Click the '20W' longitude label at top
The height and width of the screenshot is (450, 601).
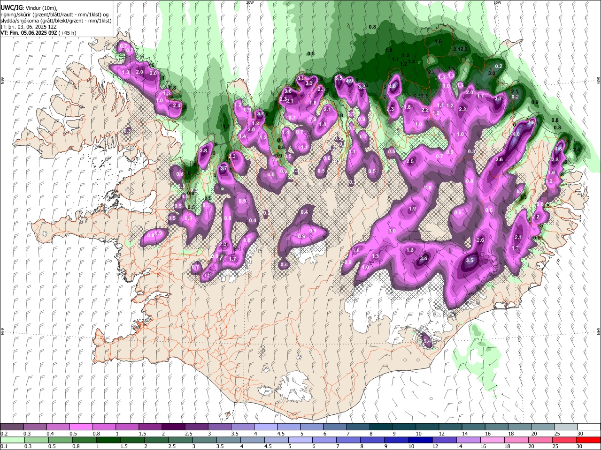[x=250, y=2]
